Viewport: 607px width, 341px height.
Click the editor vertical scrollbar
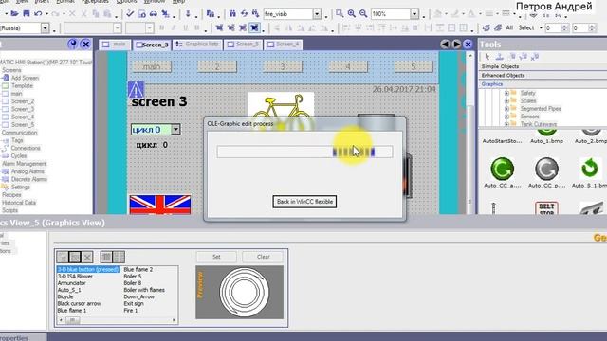pyautogui.click(x=470, y=133)
